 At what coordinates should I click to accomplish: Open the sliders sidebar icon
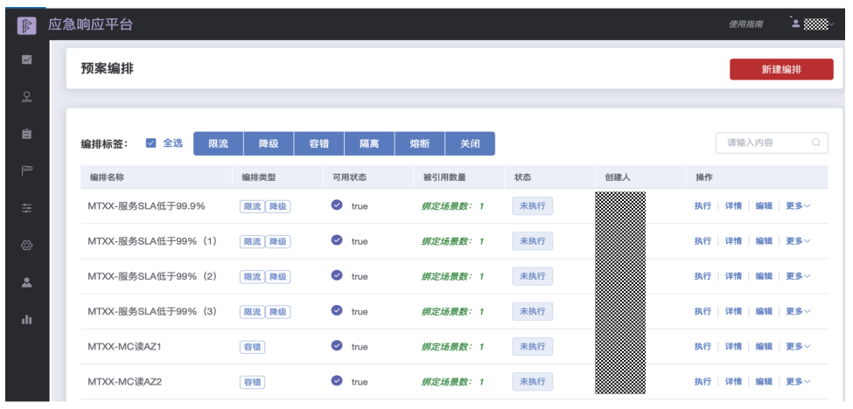point(26,207)
